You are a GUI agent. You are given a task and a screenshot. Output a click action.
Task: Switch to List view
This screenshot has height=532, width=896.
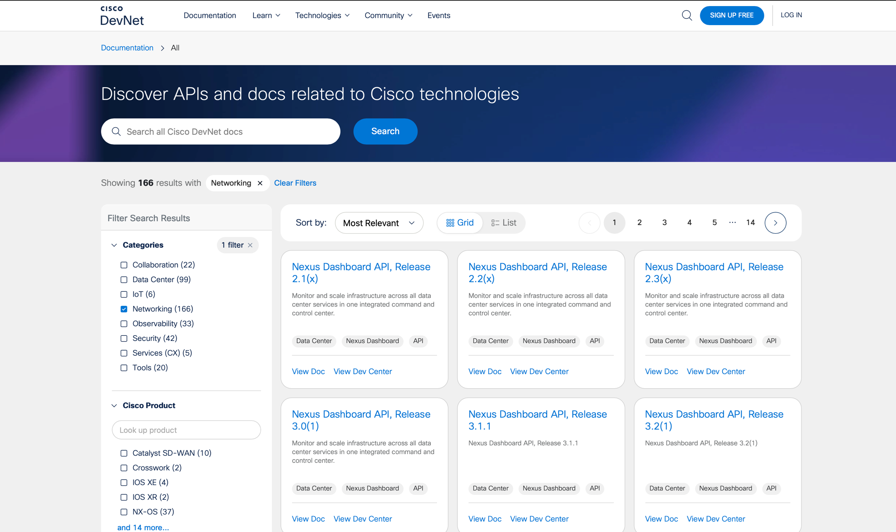click(504, 223)
